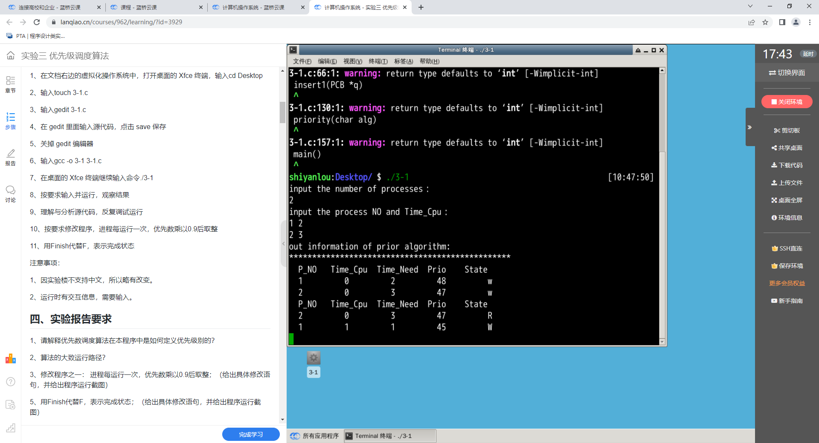Open a new browser tab
This screenshot has width=819, height=443.
[x=421, y=7]
